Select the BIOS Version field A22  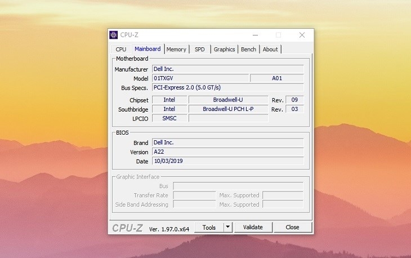tap(227, 152)
